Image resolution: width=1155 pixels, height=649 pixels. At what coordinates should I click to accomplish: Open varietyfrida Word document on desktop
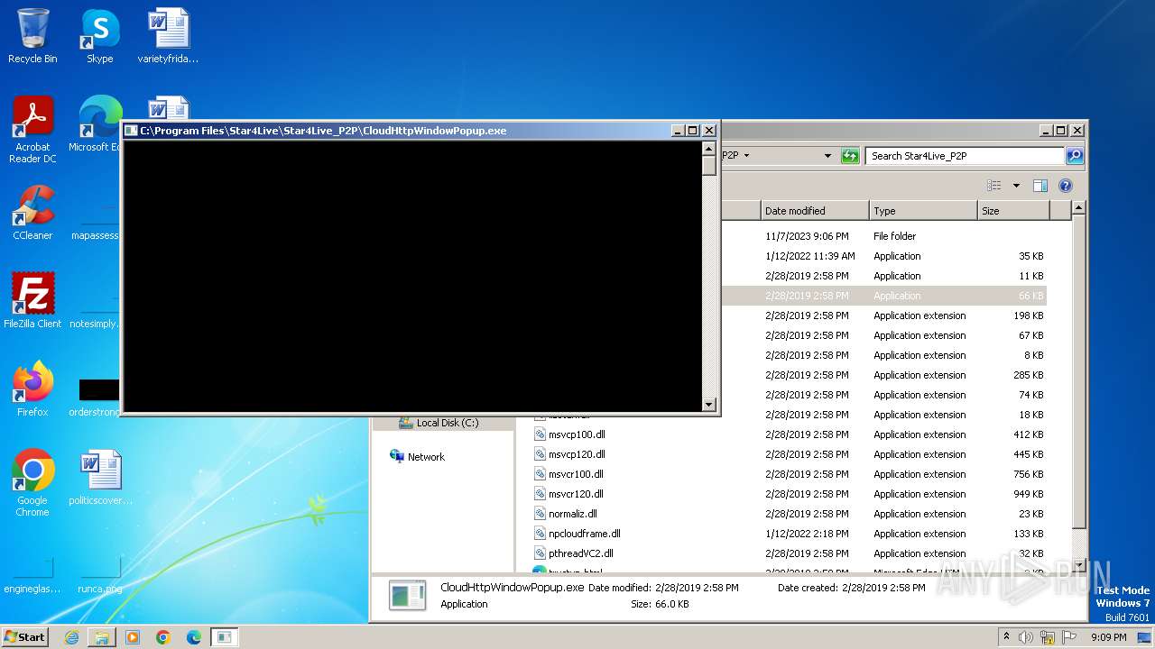(168, 36)
